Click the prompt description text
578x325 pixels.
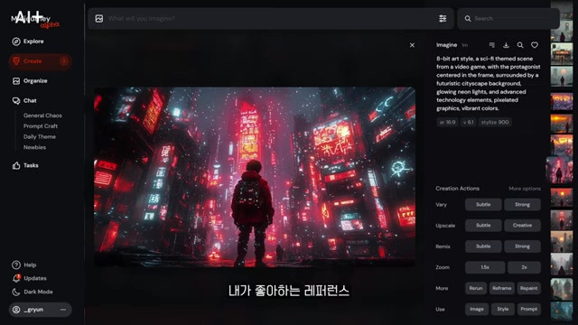click(x=489, y=83)
